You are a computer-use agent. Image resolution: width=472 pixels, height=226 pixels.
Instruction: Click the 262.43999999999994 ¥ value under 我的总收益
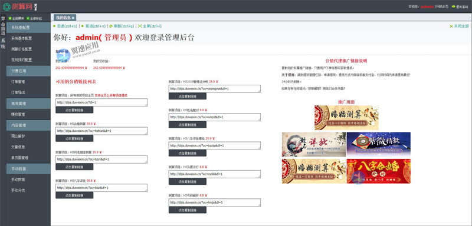click(109, 68)
